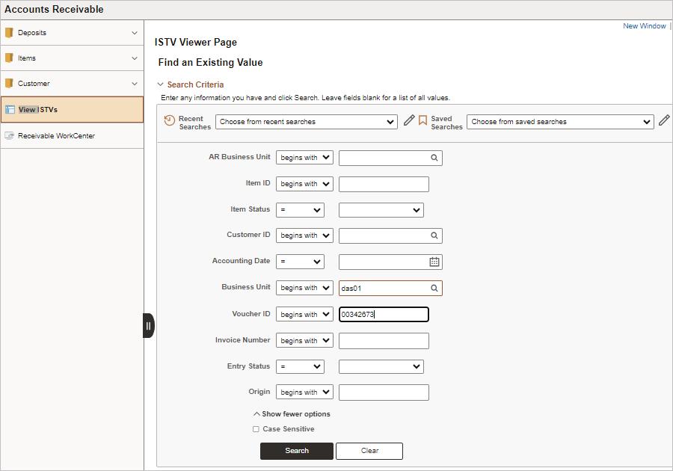Click the pencil icon to edit recent searches
The height and width of the screenshot is (471, 673).
tap(409, 120)
